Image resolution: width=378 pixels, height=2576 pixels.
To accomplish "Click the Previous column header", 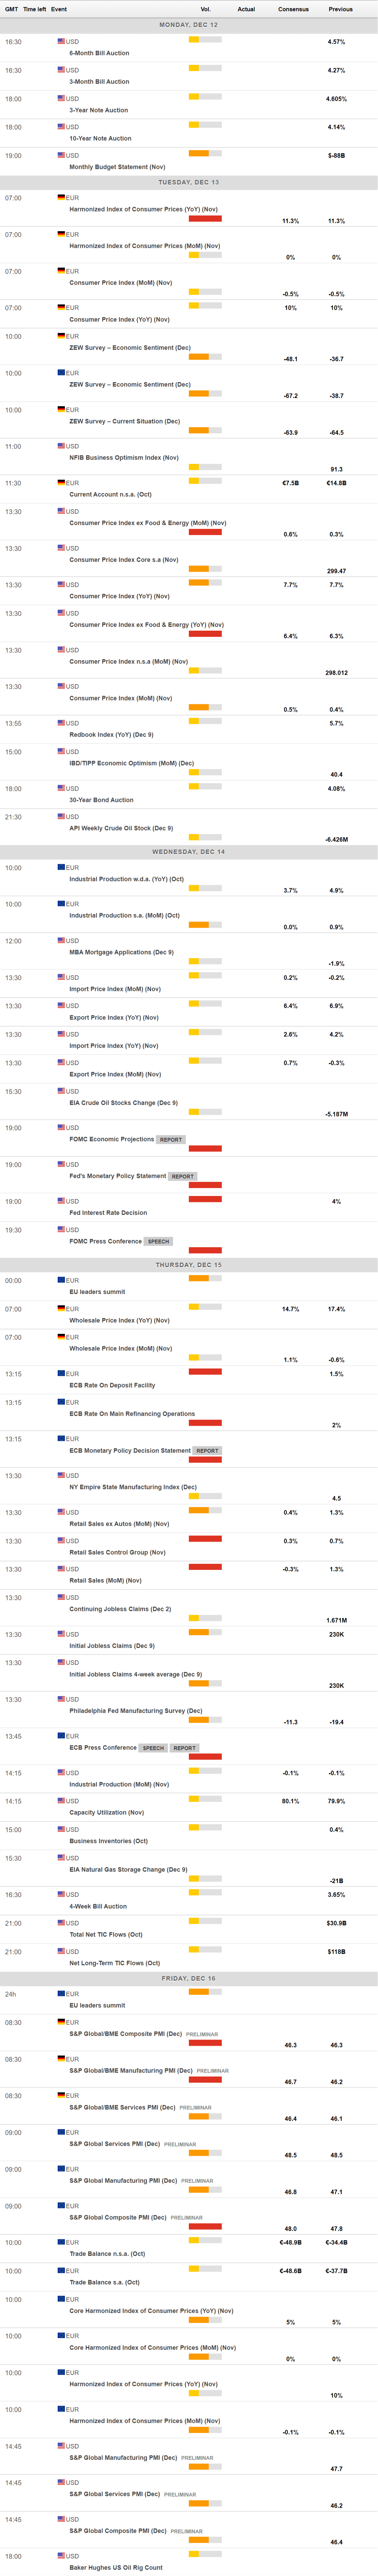I will (x=340, y=9).
